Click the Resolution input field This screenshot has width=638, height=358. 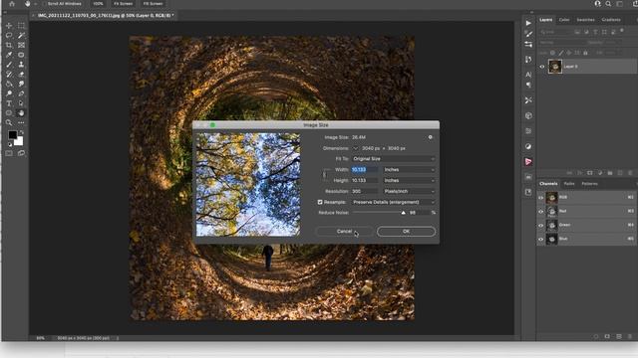click(x=365, y=191)
